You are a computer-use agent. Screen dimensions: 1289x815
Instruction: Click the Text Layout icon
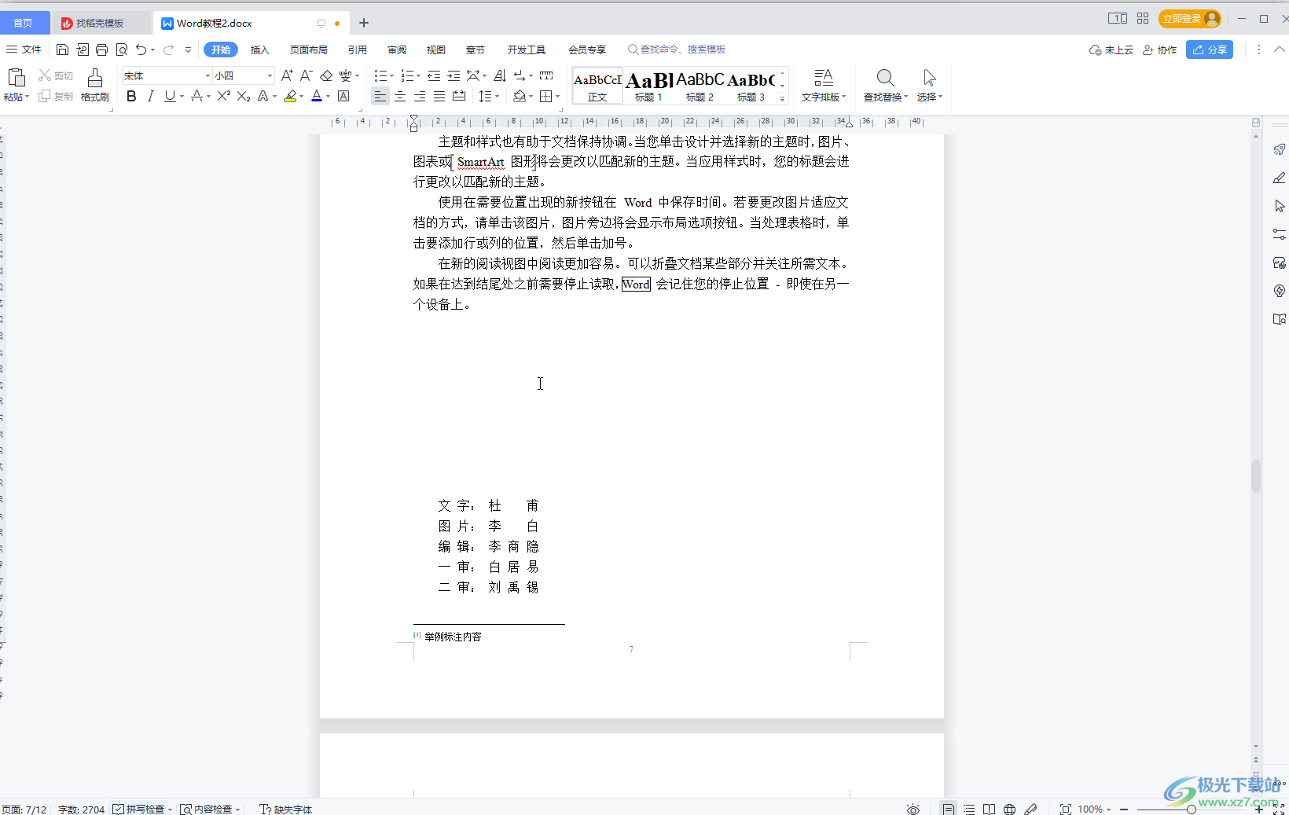coord(823,78)
